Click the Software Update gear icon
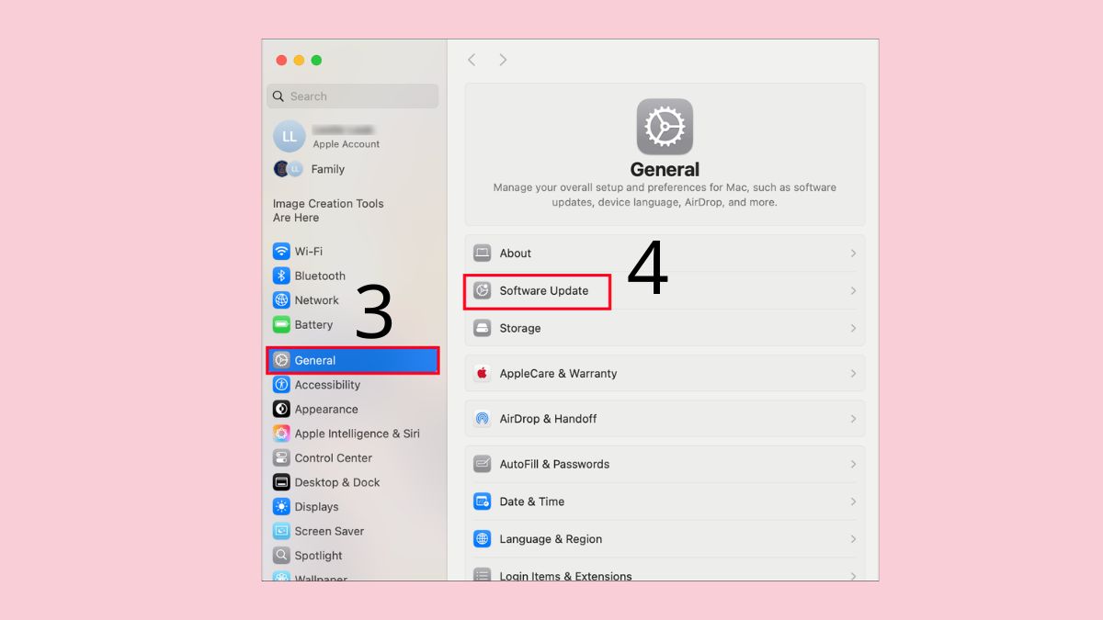This screenshot has width=1103, height=620. 483,290
